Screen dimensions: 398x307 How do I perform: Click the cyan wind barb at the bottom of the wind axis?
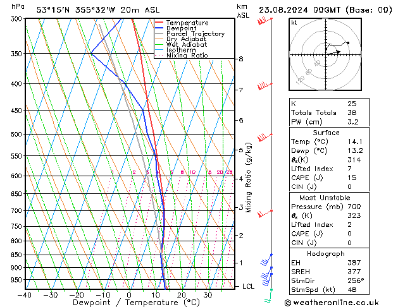[x=269, y=298]
